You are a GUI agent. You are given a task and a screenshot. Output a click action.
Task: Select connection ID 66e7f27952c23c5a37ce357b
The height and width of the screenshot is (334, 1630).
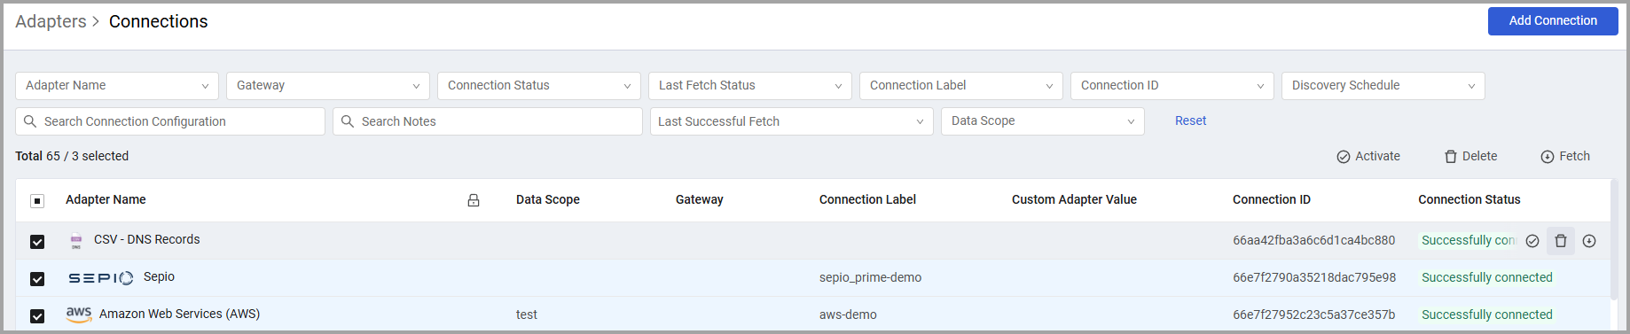coord(1313,315)
